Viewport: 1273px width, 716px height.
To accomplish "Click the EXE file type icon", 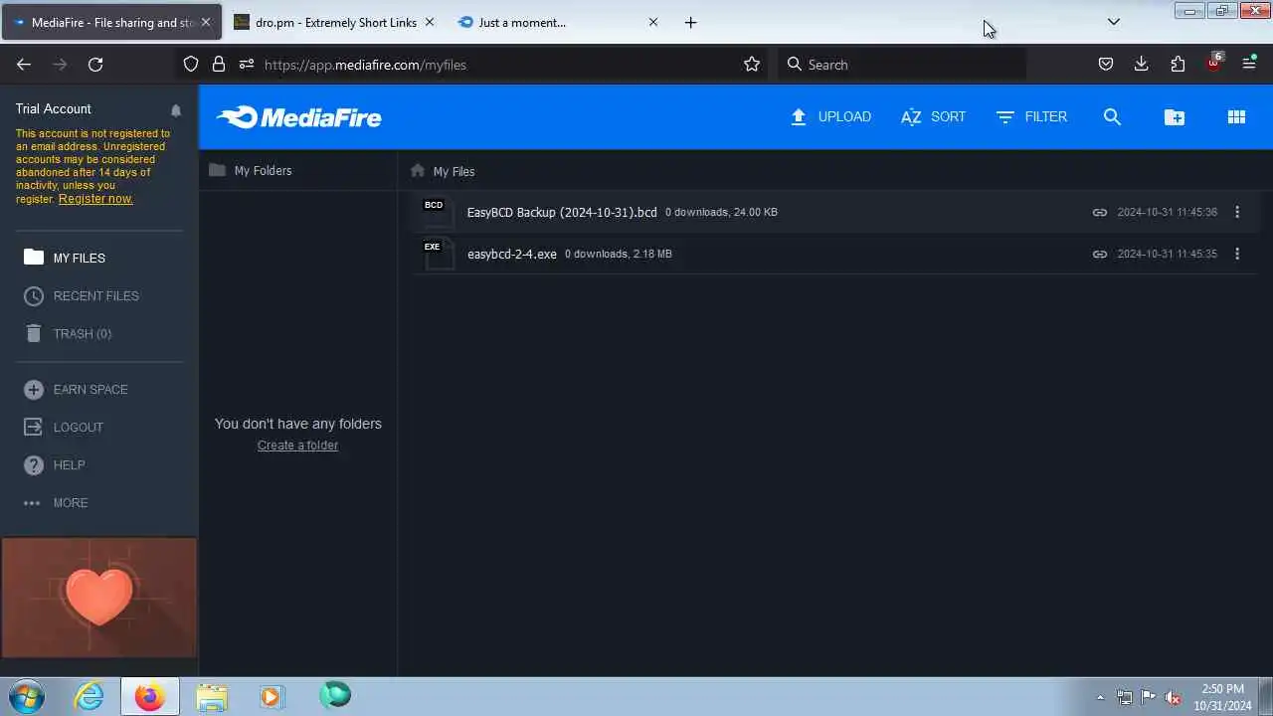I will click(438, 254).
